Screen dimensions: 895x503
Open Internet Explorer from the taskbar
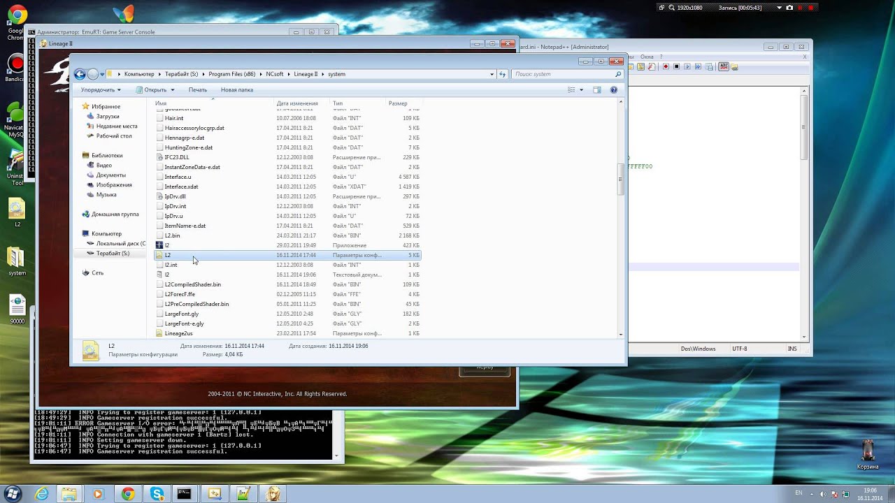[42, 493]
